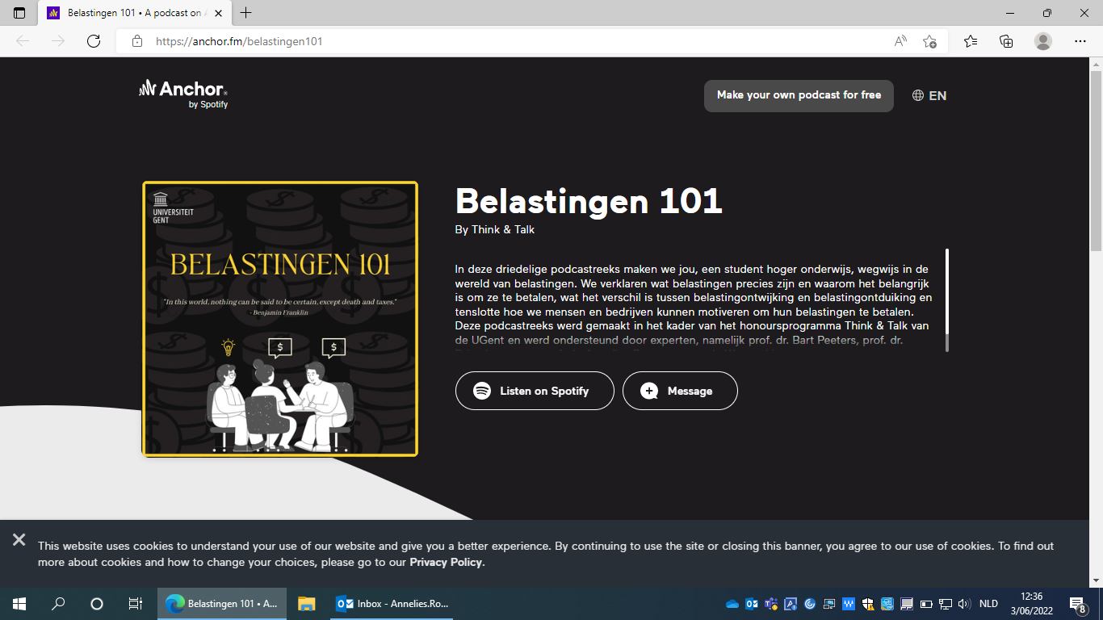Open the browser Collections icon

[1006, 41]
